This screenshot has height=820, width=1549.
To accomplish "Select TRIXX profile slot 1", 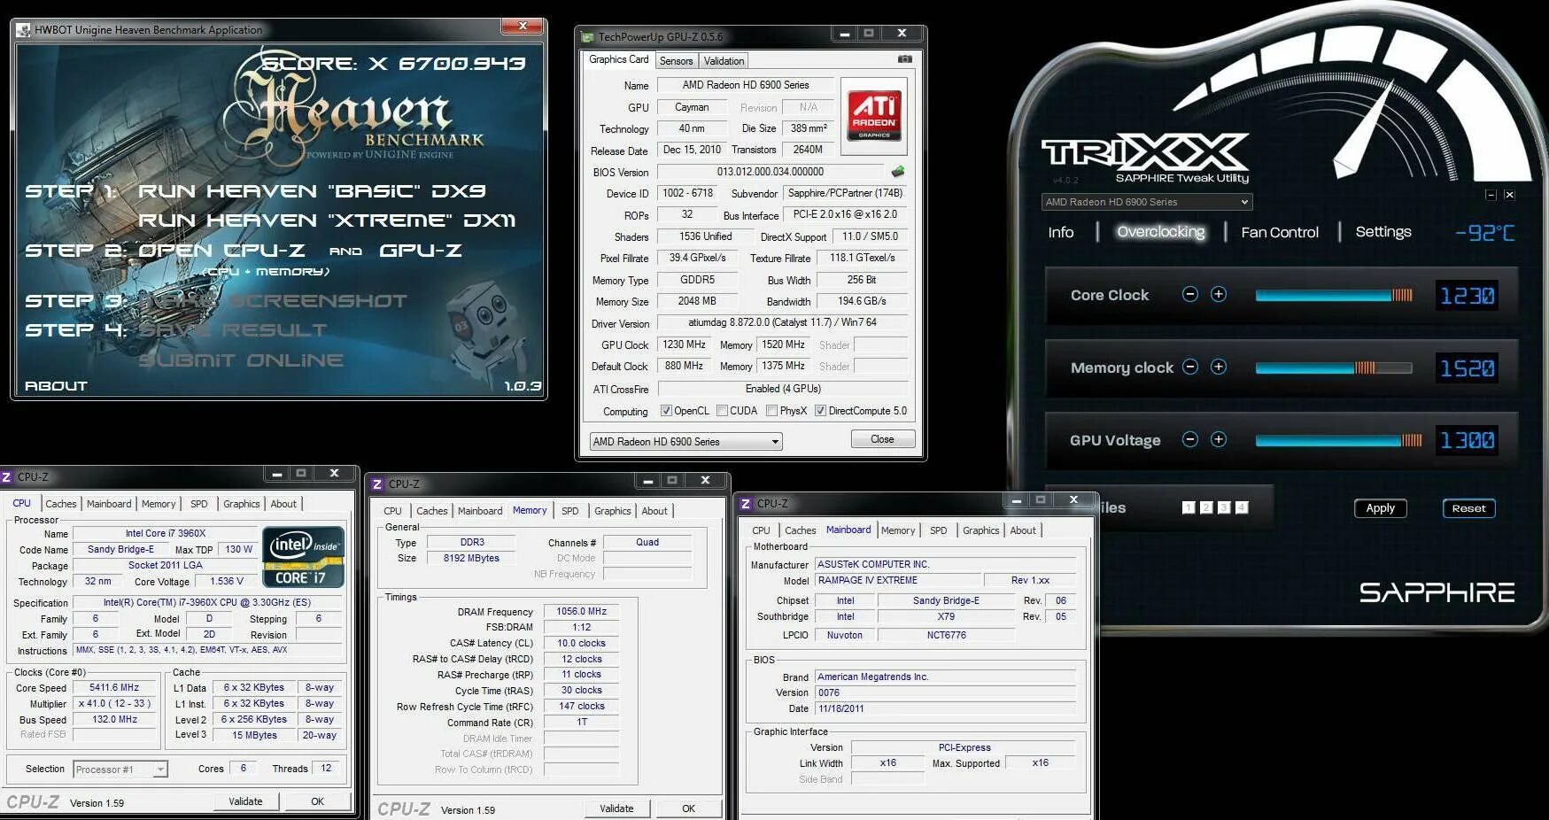I will pos(1189,507).
